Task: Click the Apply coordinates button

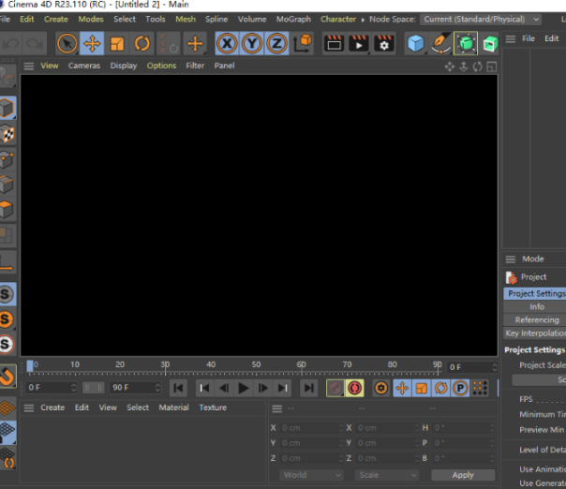Action: pos(463,475)
